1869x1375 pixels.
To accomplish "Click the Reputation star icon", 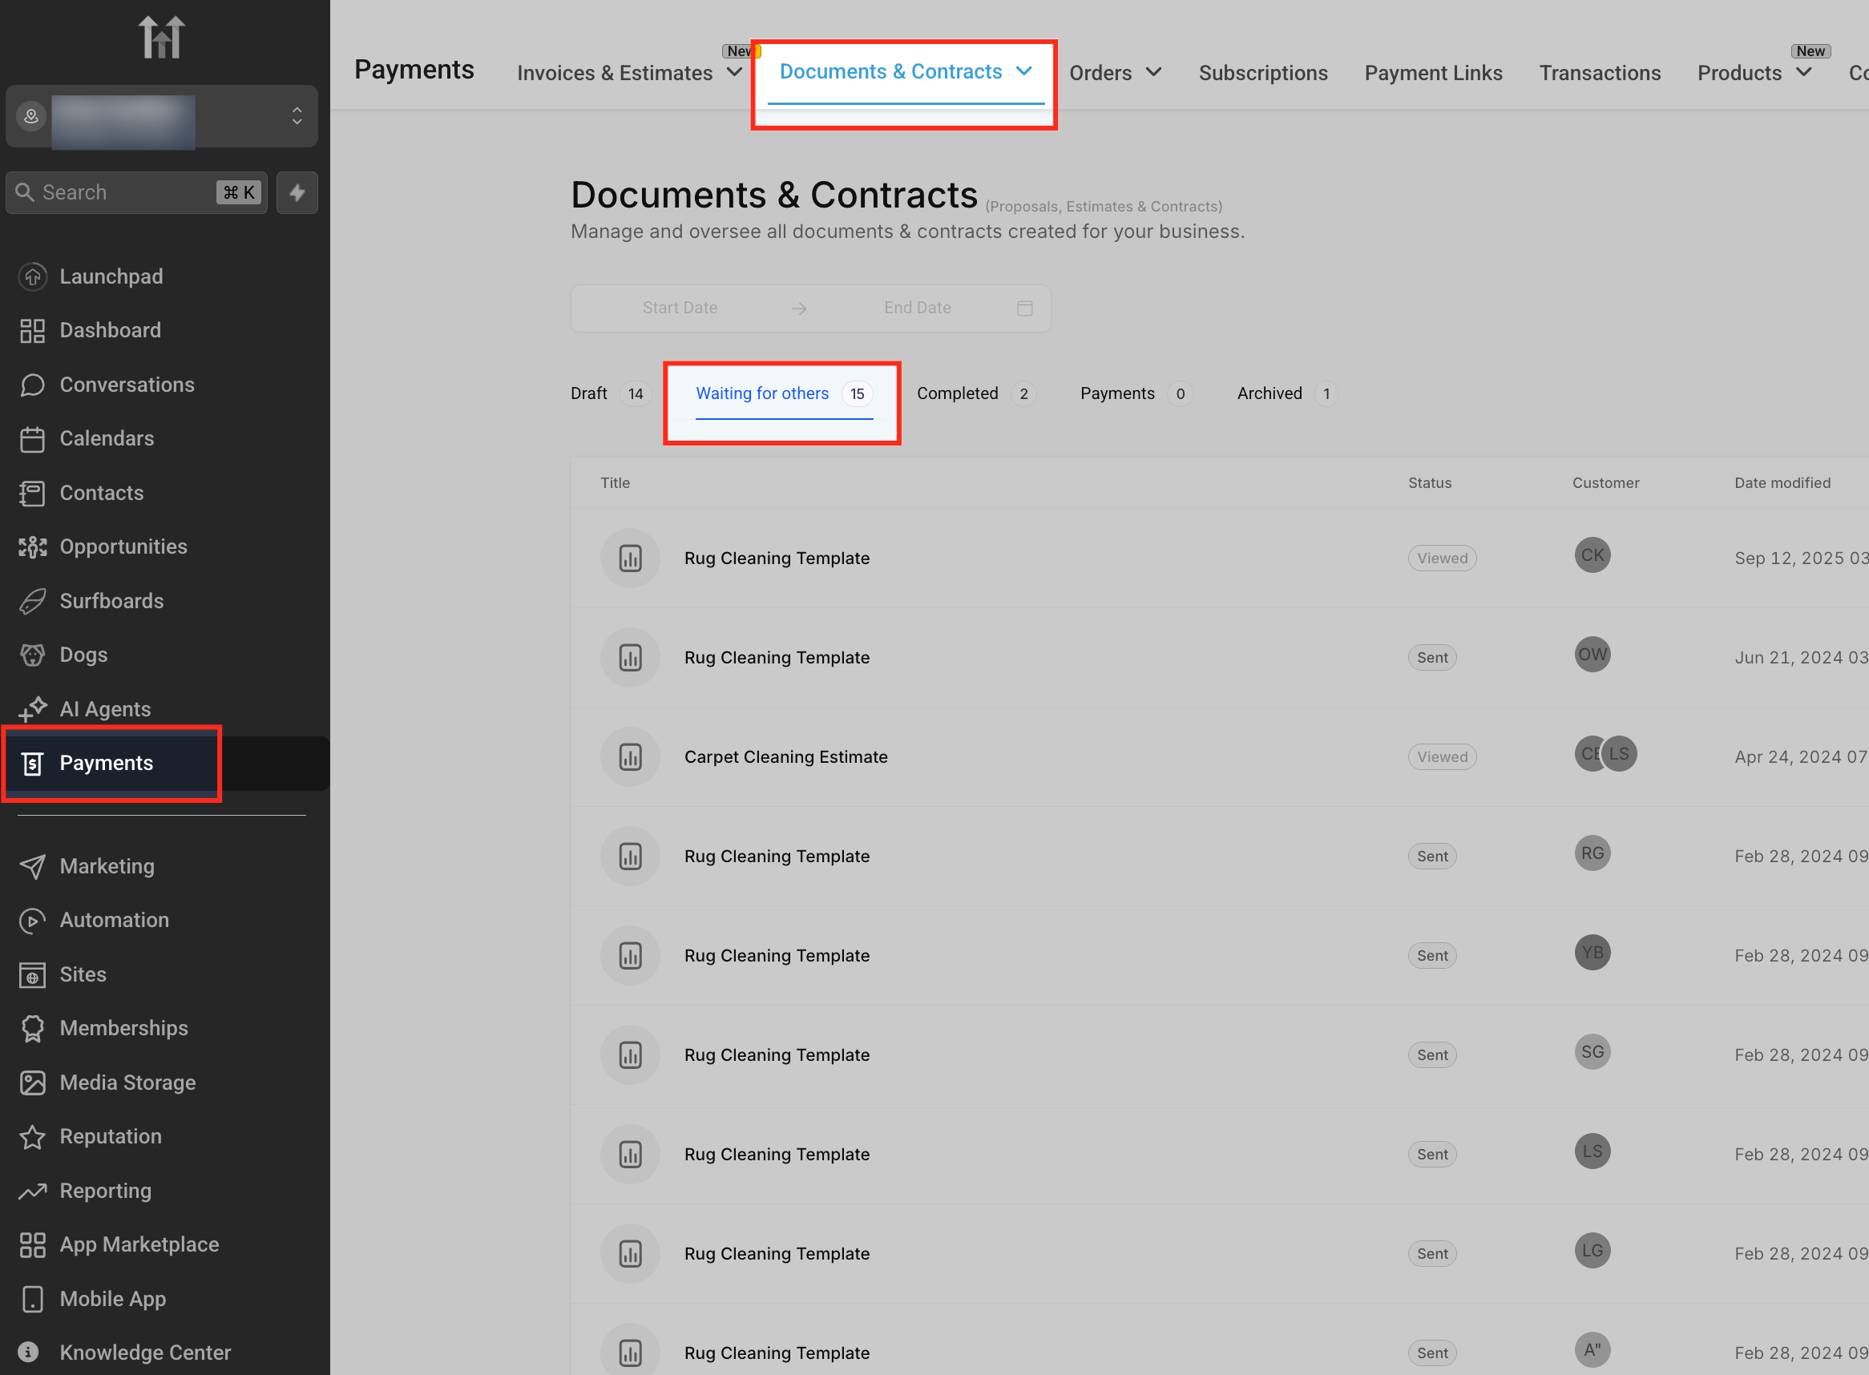I will coord(33,1136).
